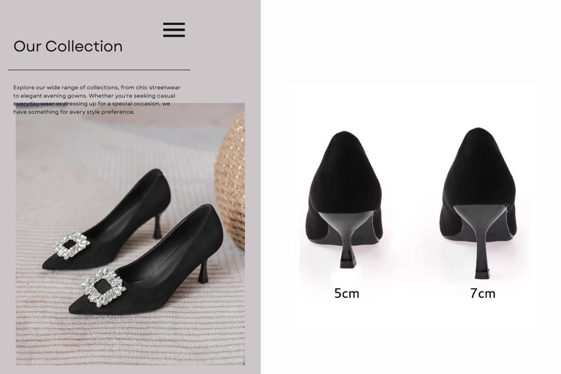Select the 7cm heel shoe image
The image size is (561, 374).
(479, 203)
